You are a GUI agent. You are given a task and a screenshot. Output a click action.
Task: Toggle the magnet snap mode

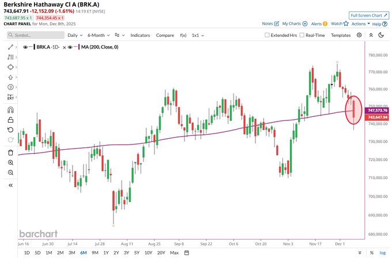coord(10,110)
